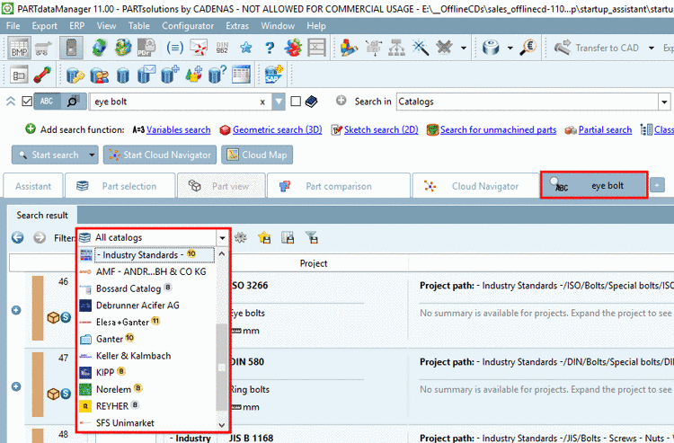Click the Start Cloud Navigator button
Screen dimensions: 674x443
click(x=160, y=155)
